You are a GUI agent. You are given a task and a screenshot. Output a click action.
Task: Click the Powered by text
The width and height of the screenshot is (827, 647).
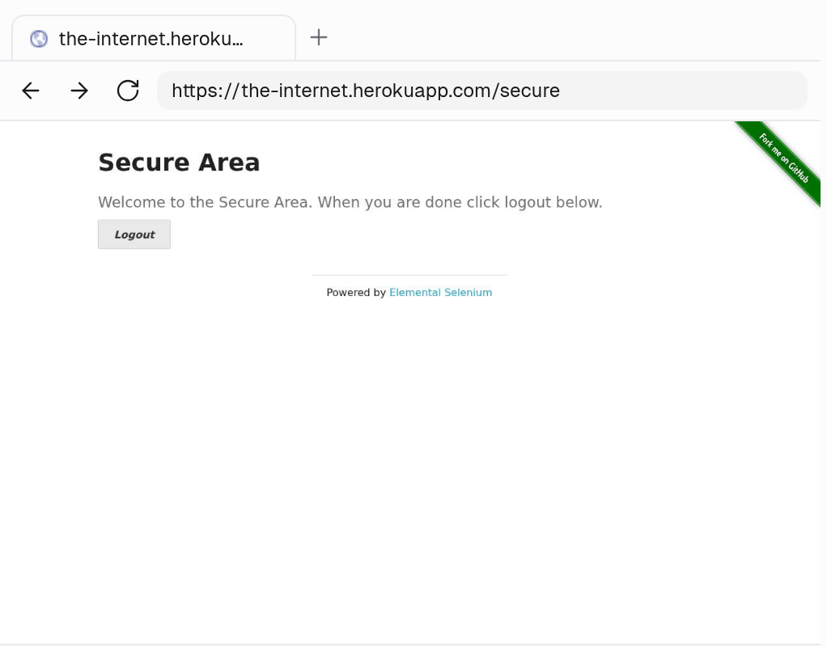click(x=356, y=293)
